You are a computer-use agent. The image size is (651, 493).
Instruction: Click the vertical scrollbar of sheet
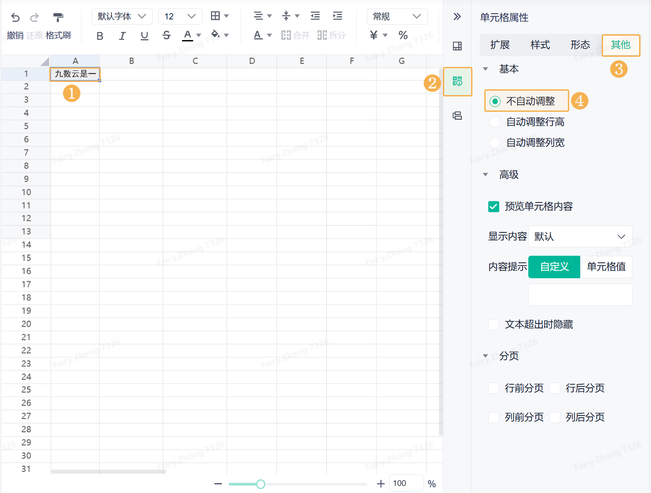(441, 252)
